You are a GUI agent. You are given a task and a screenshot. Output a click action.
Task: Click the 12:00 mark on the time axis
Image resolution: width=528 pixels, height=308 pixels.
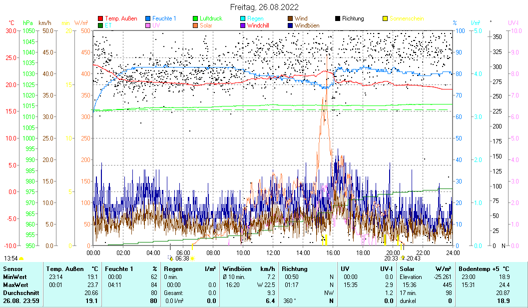coord(273,252)
